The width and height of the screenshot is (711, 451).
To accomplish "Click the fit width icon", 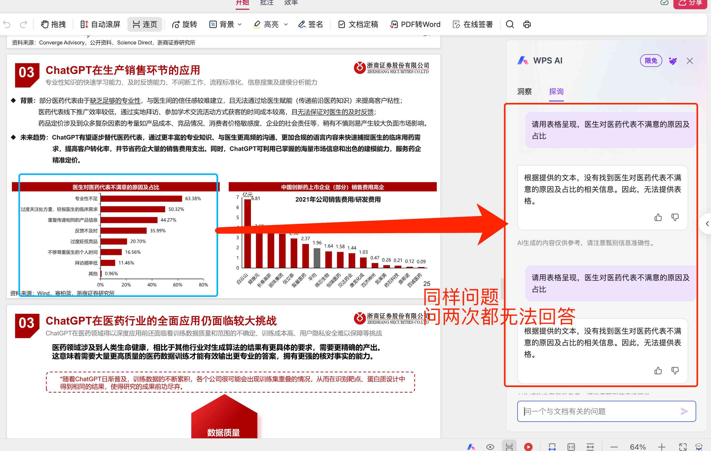I will coord(552,447).
